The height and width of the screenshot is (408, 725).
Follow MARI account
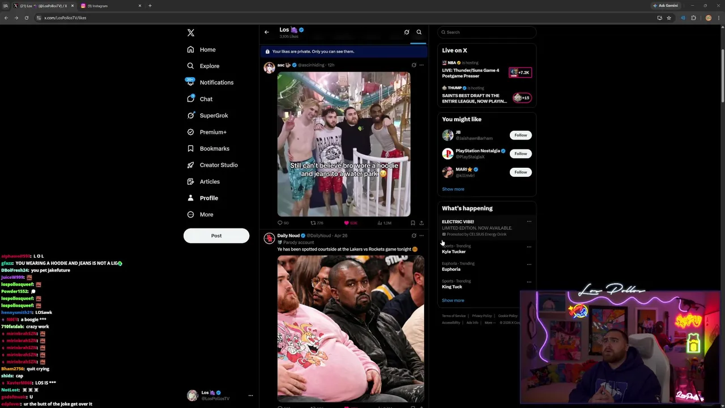pyautogui.click(x=521, y=172)
